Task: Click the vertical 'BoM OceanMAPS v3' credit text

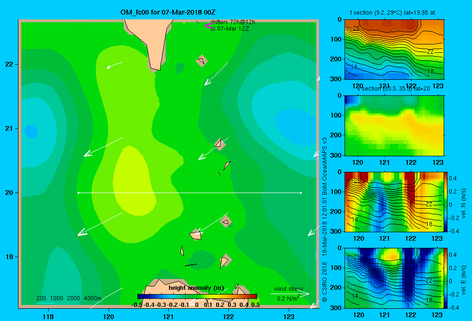Action: [x=325, y=166]
